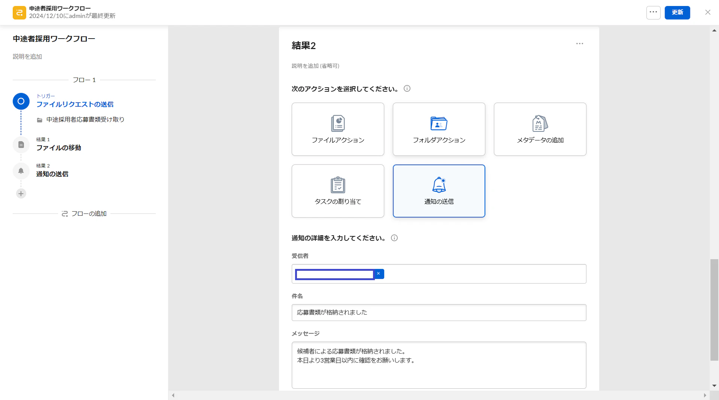719x400 pixels.
Task: Click info icon next to 通知の詳細を入力してください
Action: [394, 238]
